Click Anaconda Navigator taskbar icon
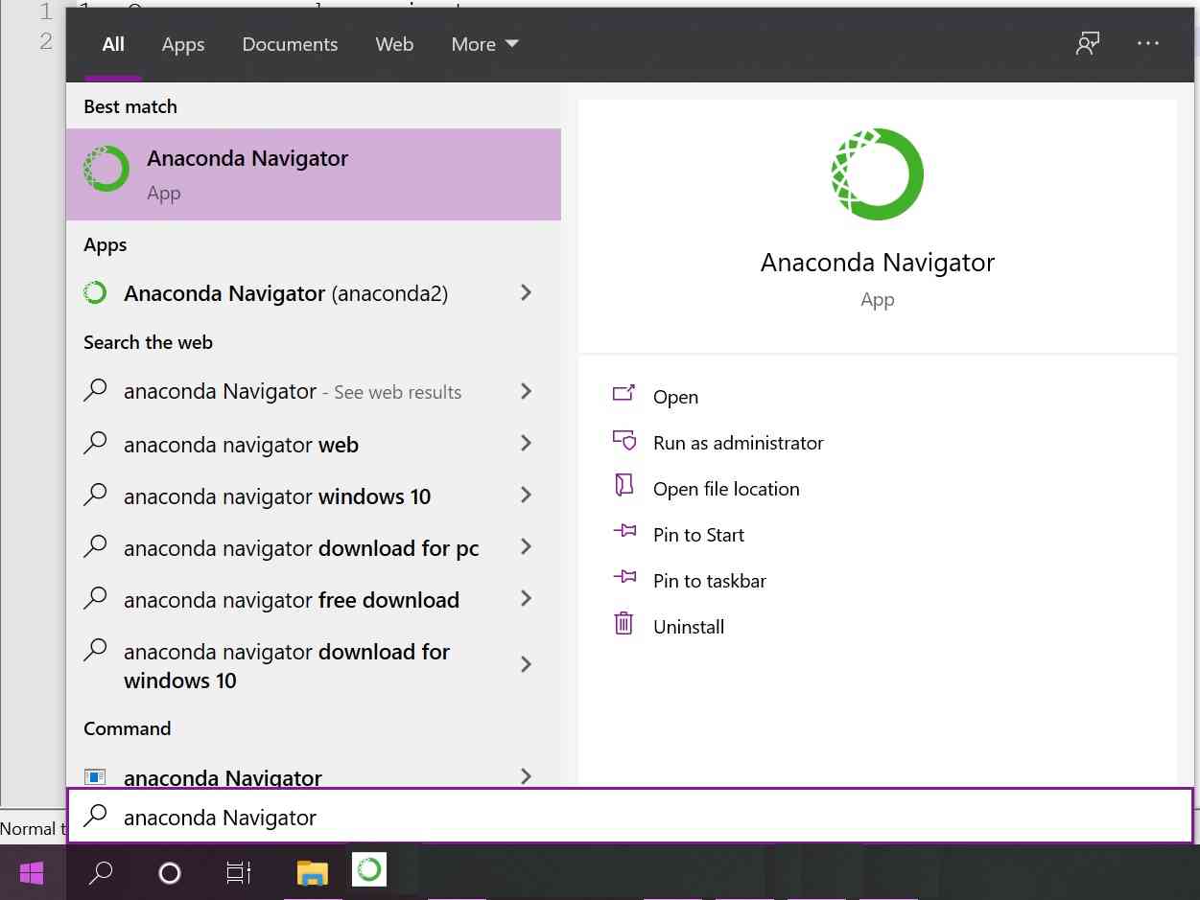Viewport: 1200px width, 900px height. pyautogui.click(x=369, y=870)
